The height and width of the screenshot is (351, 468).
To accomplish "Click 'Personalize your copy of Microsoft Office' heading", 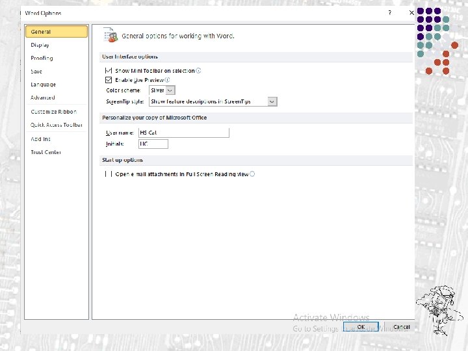I will 154,118.
